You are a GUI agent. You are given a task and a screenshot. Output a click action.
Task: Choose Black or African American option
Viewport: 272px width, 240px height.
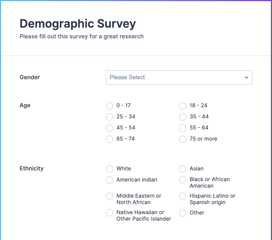click(183, 180)
